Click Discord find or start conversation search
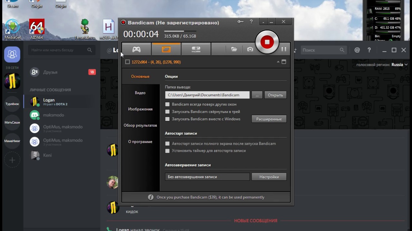This screenshot has height=231, width=412. (62, 50)
